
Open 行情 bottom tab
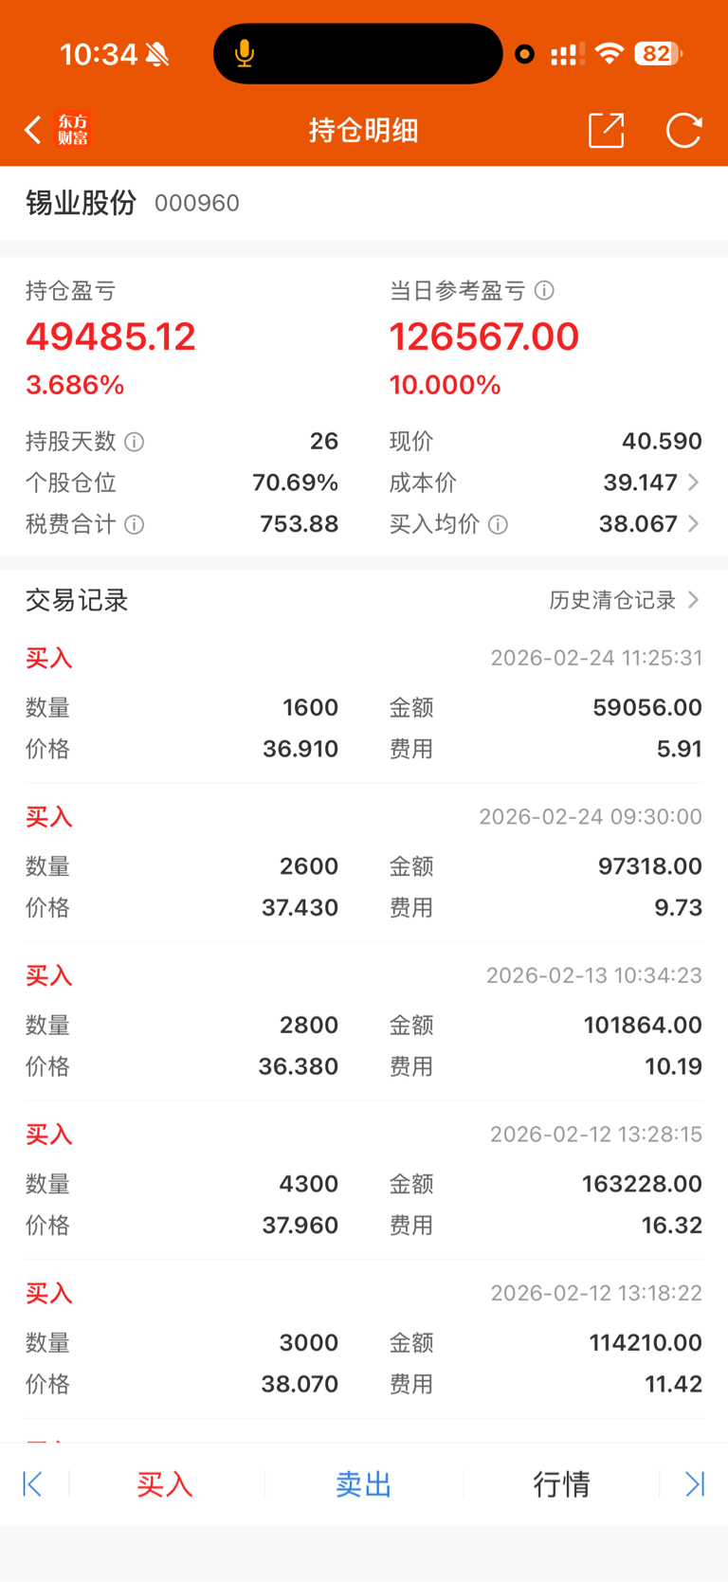coord(561,1483)
